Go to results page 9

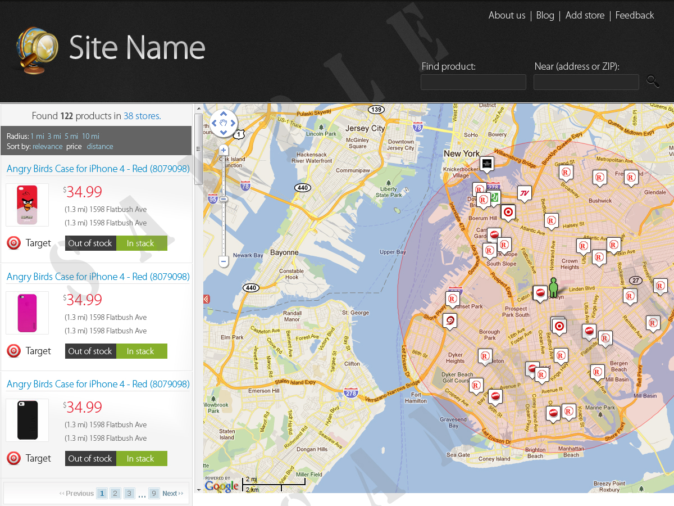(x=154, y=494)
